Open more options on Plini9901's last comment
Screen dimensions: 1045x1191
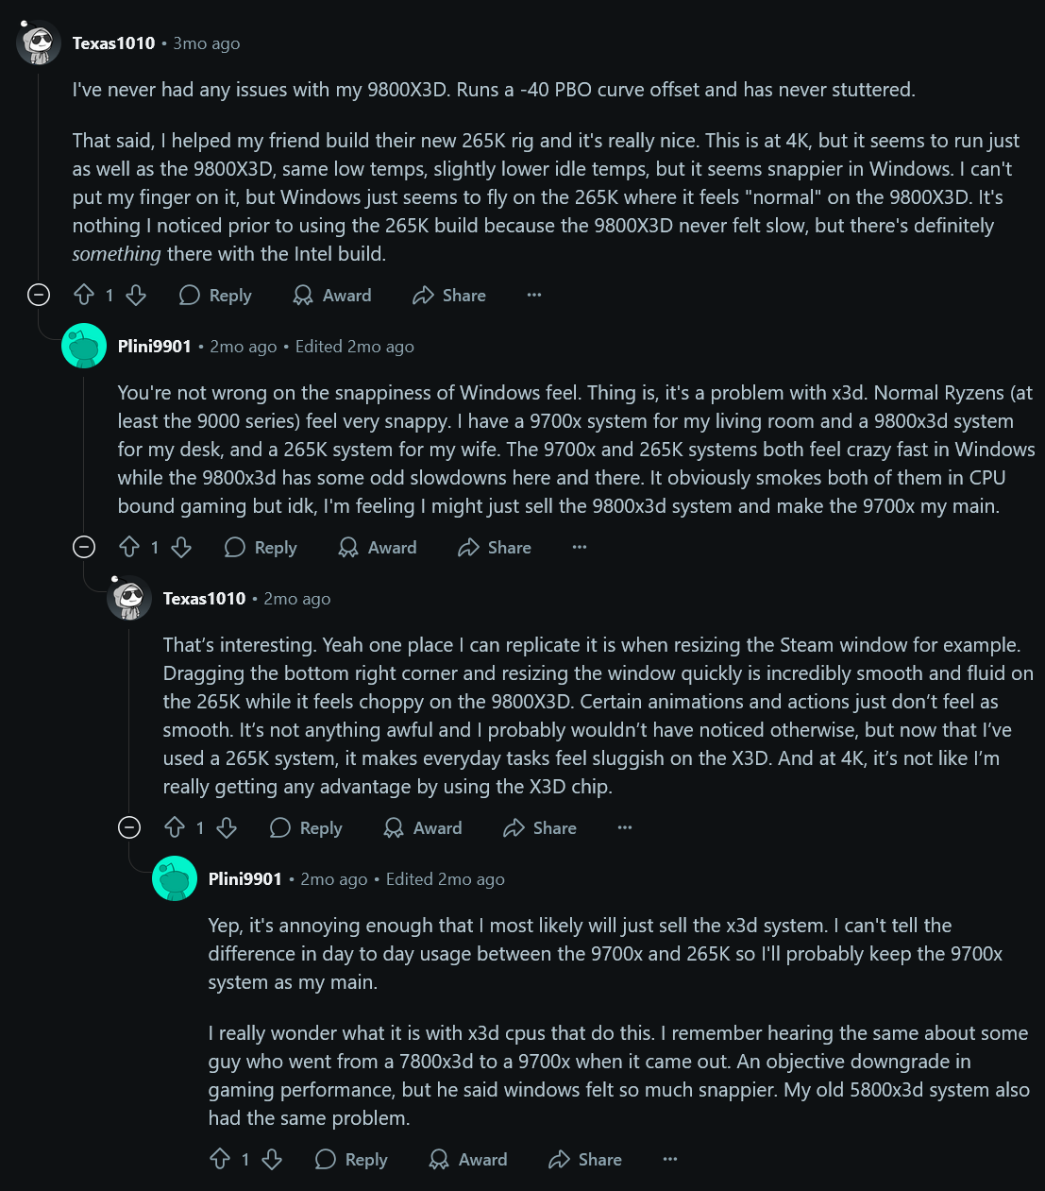pos(670,1160)
